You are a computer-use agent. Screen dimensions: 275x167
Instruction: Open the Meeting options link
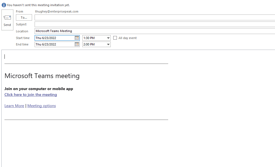pos(42,106)
